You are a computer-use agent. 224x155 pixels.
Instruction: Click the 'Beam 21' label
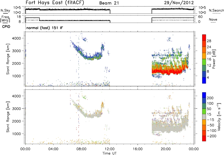(109, 3)
